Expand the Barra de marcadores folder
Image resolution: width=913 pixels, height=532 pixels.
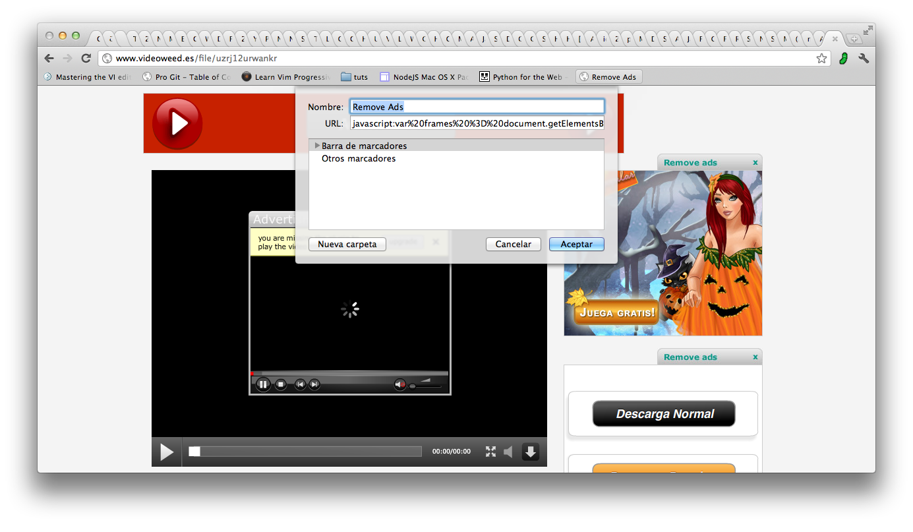[317, 146]
